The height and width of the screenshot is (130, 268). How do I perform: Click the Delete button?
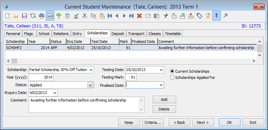point(164,109)
